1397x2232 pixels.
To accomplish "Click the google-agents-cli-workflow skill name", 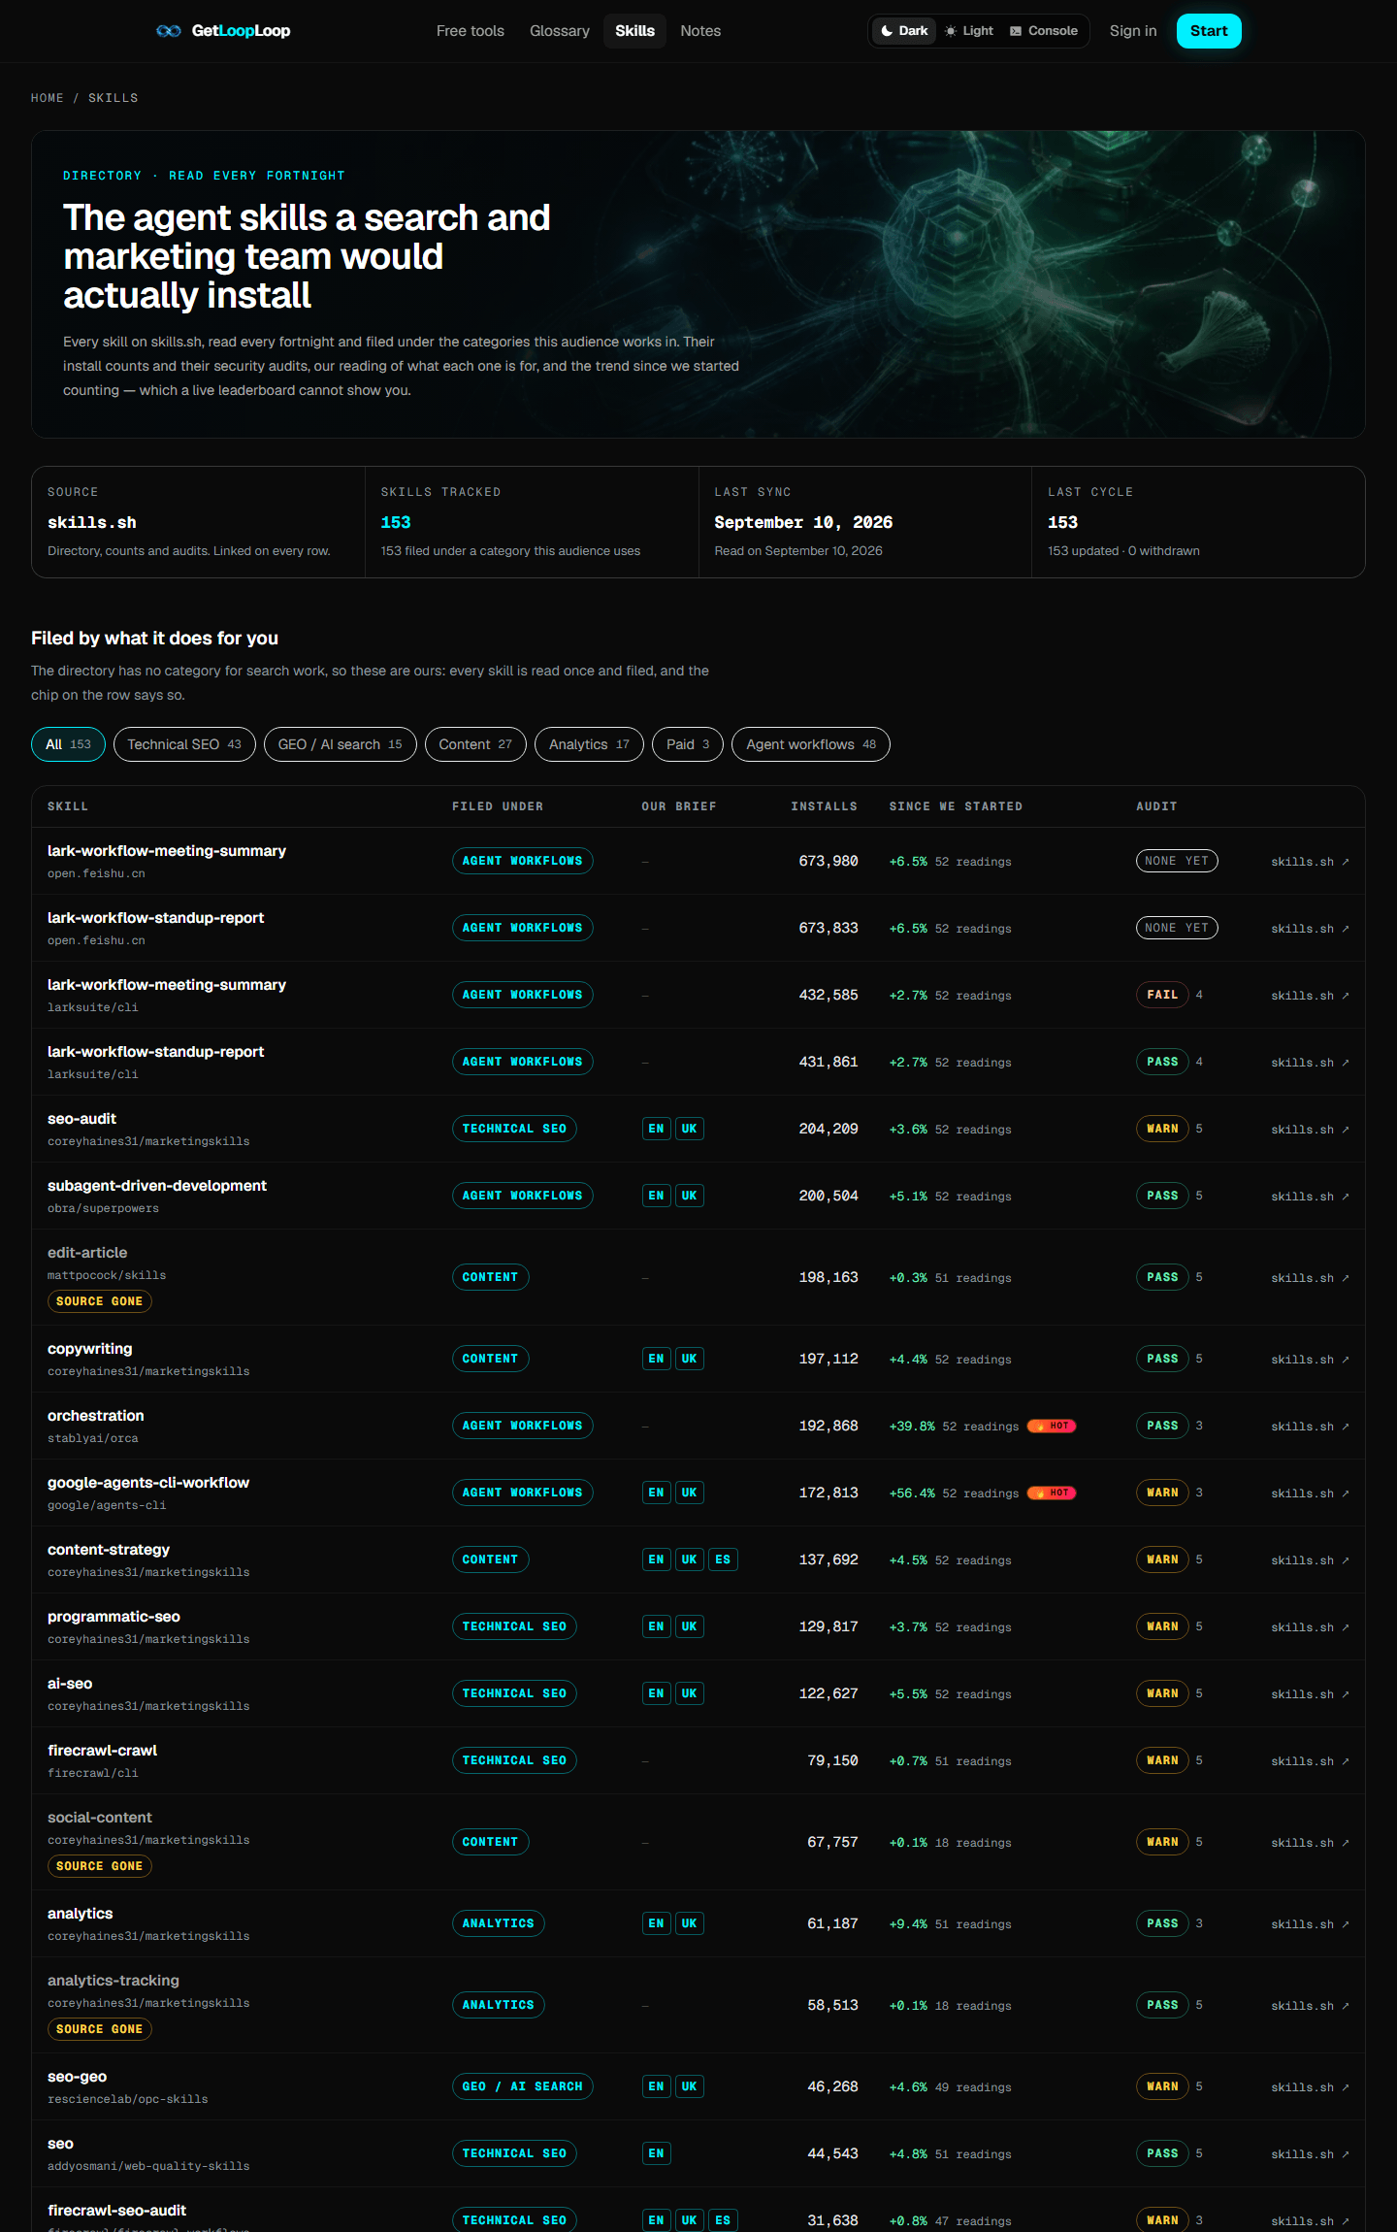I will (148, 1483).
